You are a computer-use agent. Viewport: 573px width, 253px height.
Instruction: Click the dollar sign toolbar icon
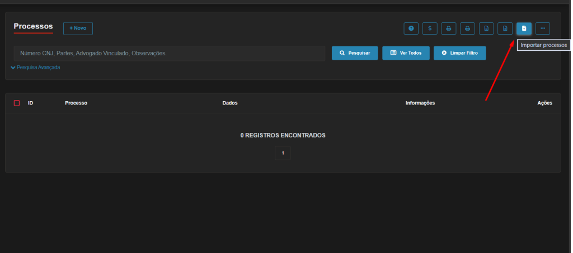(430, 28)
